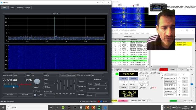Screen dimensions: 196x110
Task: Click the wfview W logo in title bar
Action: tap(2, 2)
